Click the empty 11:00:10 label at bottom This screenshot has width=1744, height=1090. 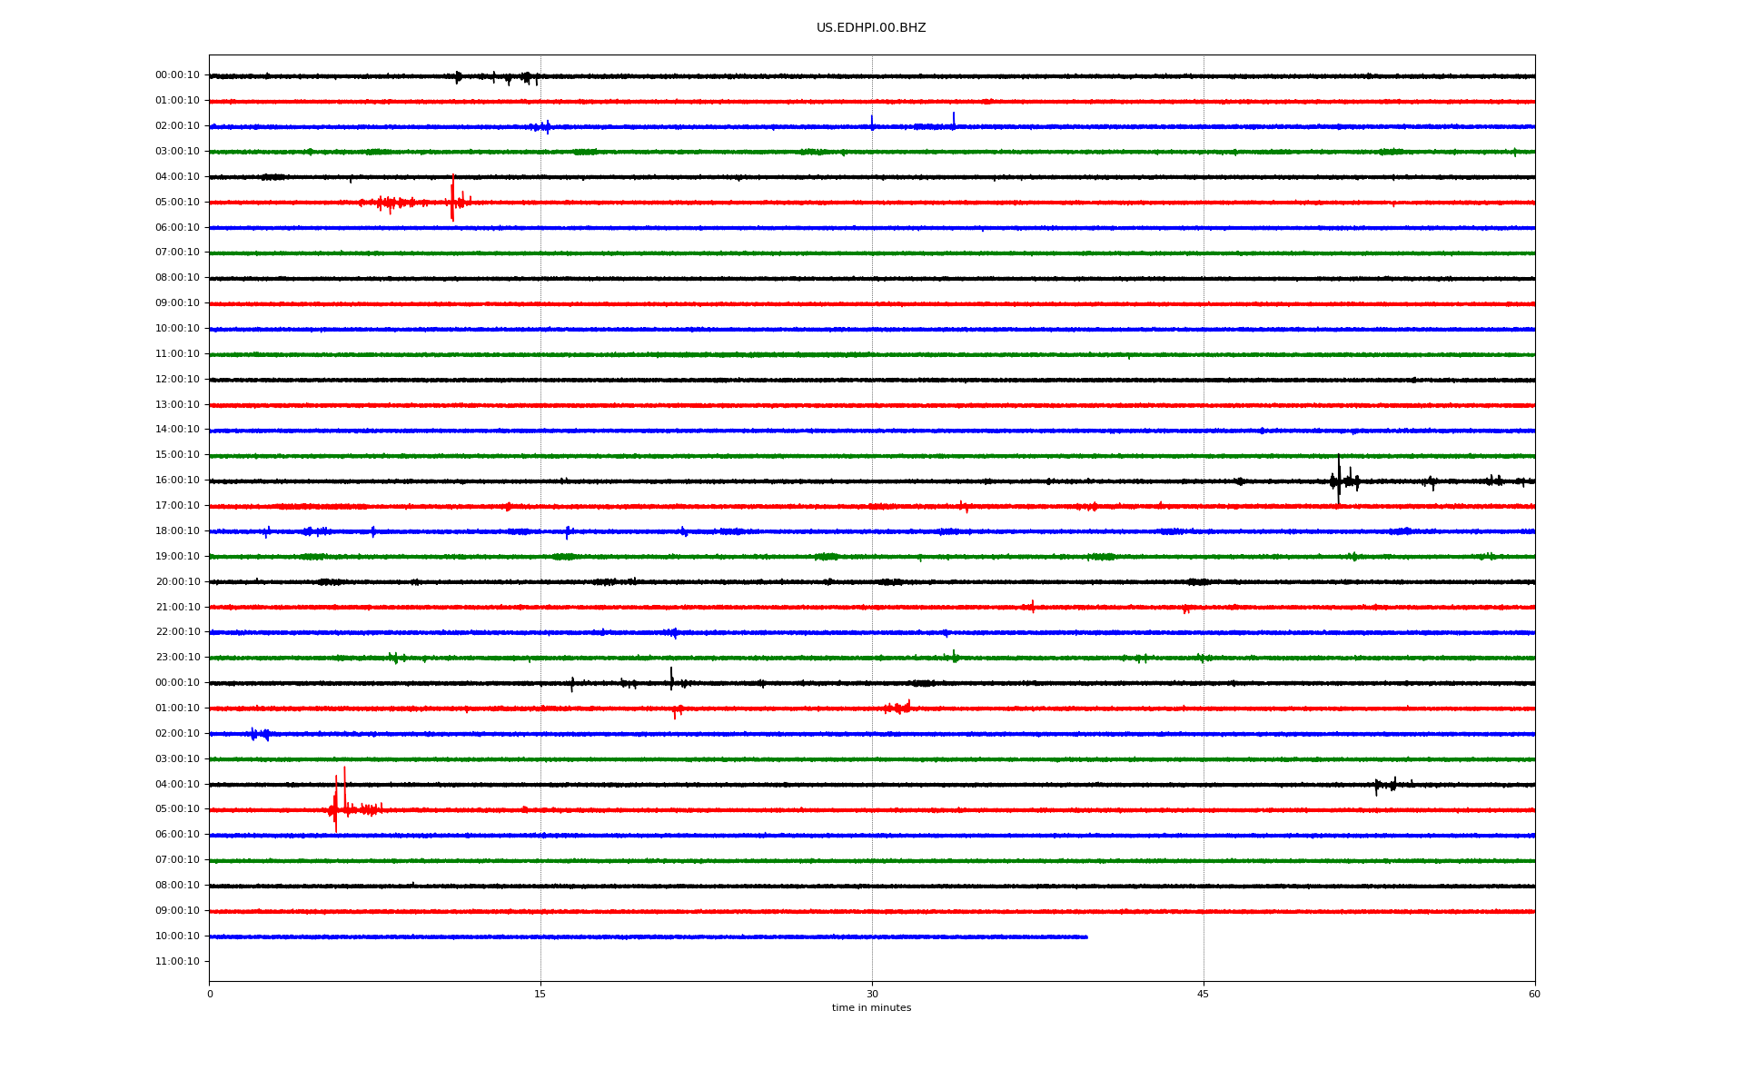(x=177, y=962)
